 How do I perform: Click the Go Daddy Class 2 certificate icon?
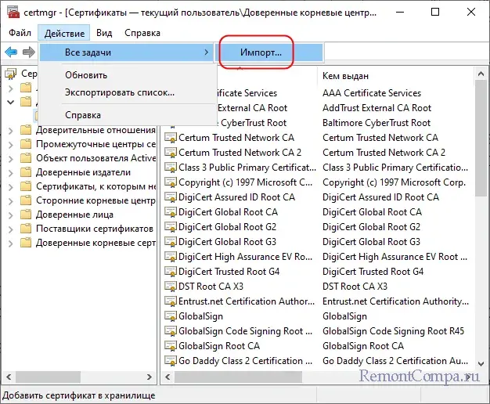coord(171,361)
